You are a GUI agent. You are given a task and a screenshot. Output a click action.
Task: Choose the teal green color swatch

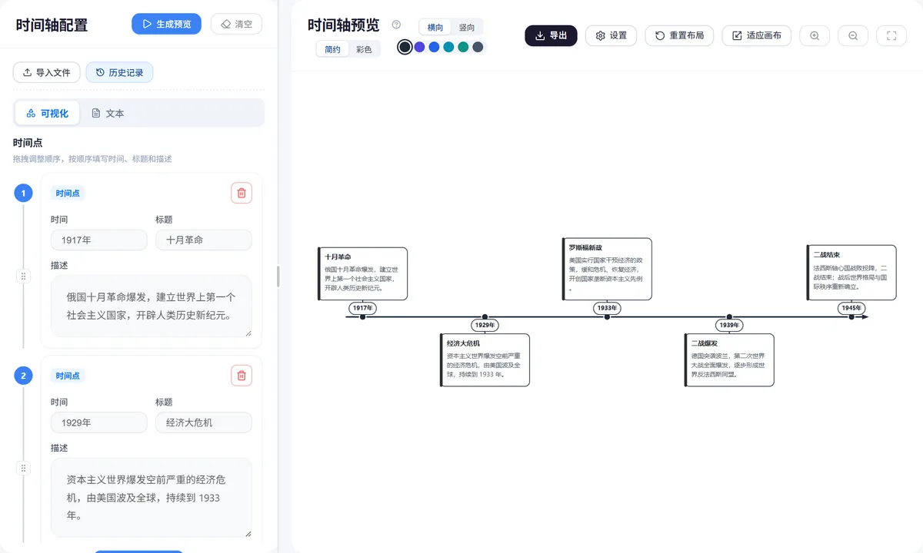pyautogui.click(x=463, y=47)
